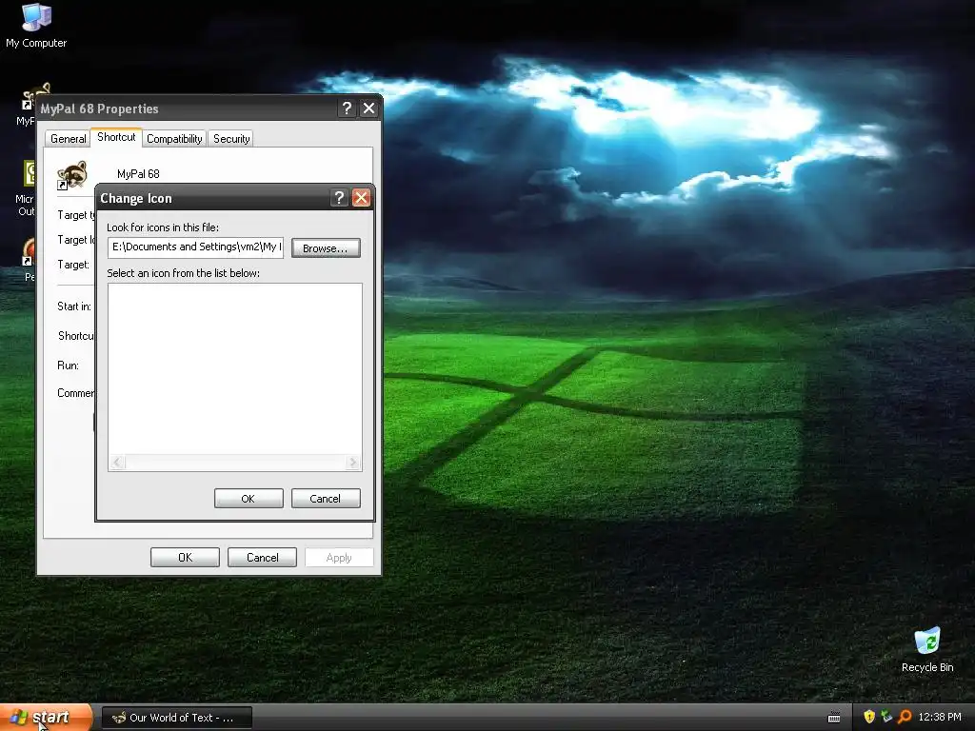Click the 'MyPal 68' name text
This screenshot has height=731, width=975.
(x=138, y=174)
